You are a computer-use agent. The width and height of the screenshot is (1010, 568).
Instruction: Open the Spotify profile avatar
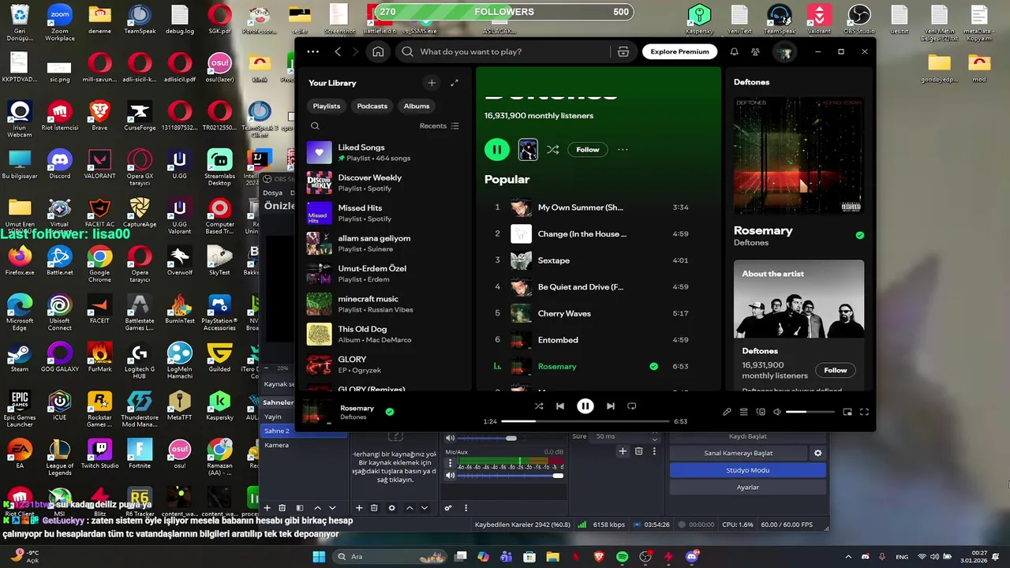784,51
